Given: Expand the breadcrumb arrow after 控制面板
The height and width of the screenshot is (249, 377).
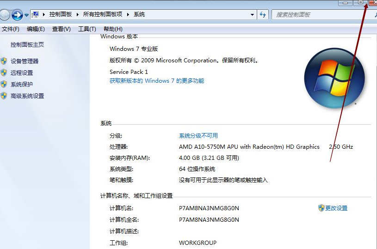Looking at the screenshot, I should click(x=78, y=15).
